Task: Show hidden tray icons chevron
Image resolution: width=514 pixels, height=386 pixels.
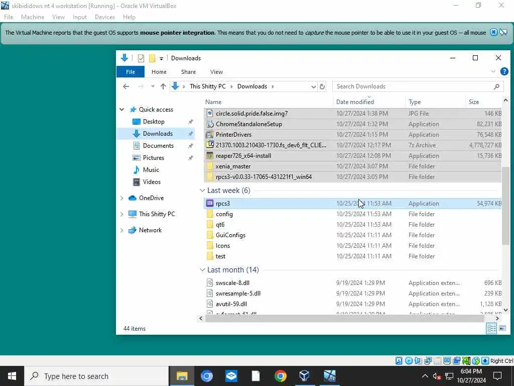Action: click(x=425, y=376)
